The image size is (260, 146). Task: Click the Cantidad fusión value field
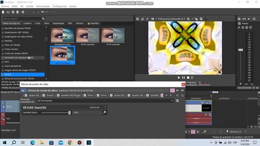tap(87, 113)
